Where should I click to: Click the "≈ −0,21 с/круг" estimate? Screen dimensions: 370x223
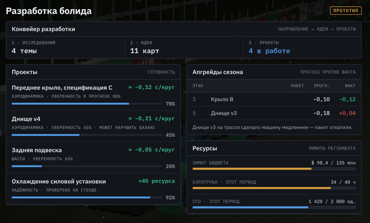coord(152,119)
